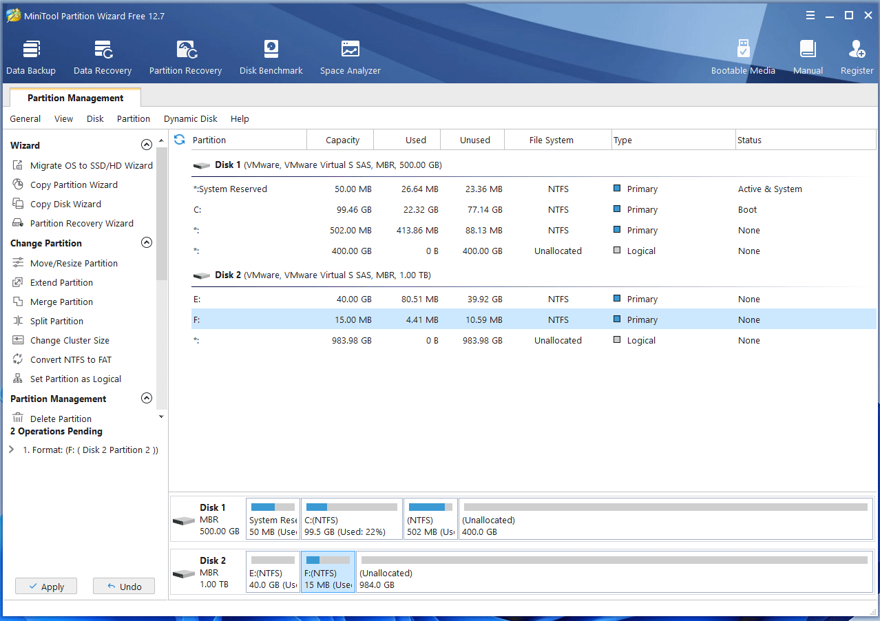Sort by Capacity column header
Viewport: 880px width, 621px height.
tap(340, 140)
